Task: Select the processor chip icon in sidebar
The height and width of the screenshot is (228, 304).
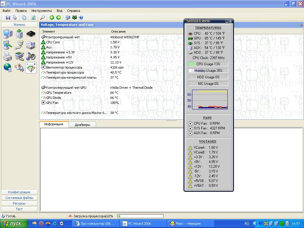Action: pyautogui.click(x=31, y=34)
